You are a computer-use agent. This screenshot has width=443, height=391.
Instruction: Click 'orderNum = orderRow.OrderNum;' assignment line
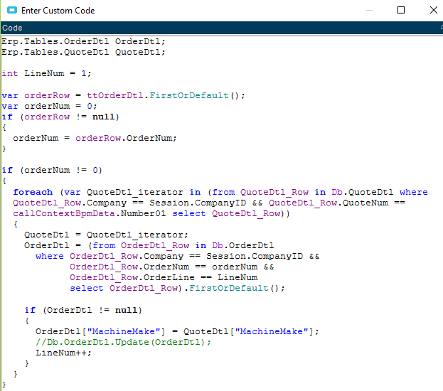point(95,138)
